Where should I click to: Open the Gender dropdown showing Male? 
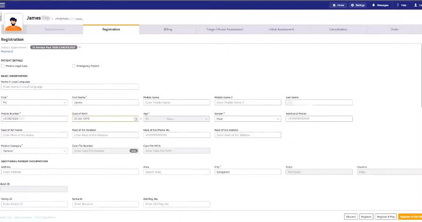tap(248, 119)
